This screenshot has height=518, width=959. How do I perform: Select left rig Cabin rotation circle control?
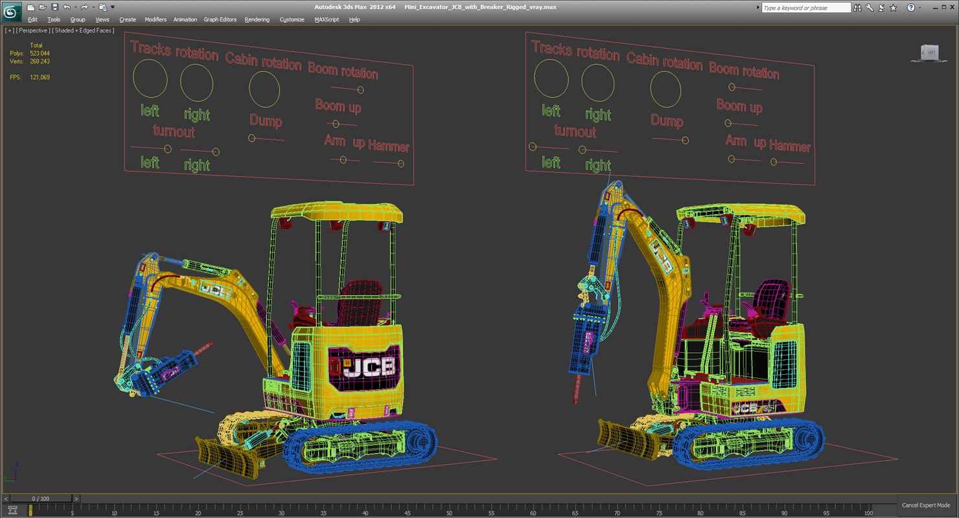tap(264, 89)
